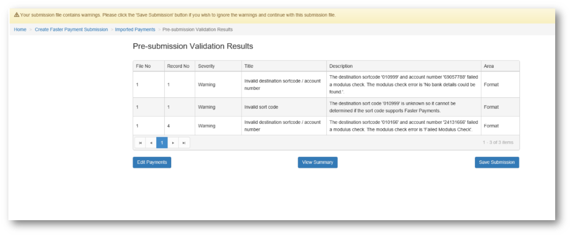This screenshot has width=572, height=237.
Task: Sort by File No column header
Action: [x=143, y=66]
